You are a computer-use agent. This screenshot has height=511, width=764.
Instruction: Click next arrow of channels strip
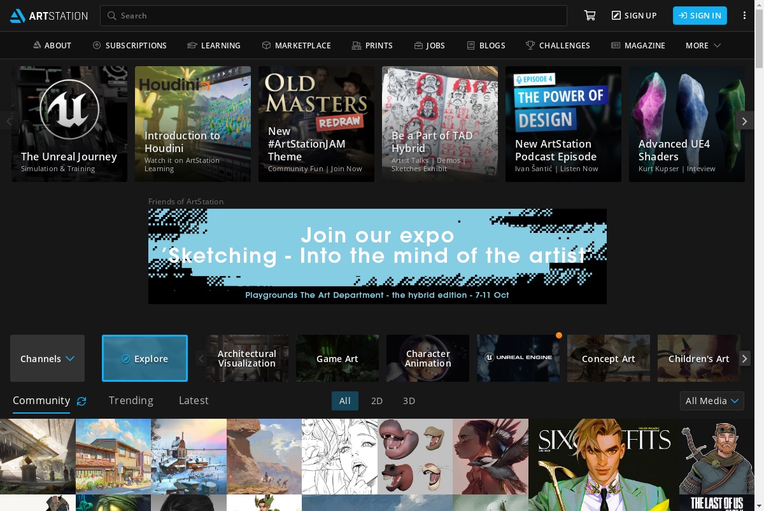click(744, 359)
